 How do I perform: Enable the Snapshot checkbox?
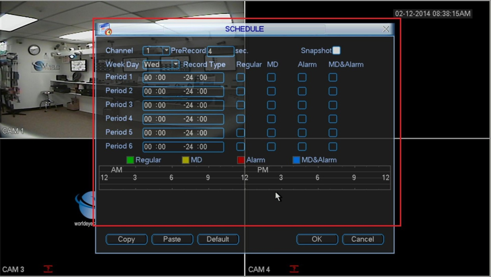(336, 50)
